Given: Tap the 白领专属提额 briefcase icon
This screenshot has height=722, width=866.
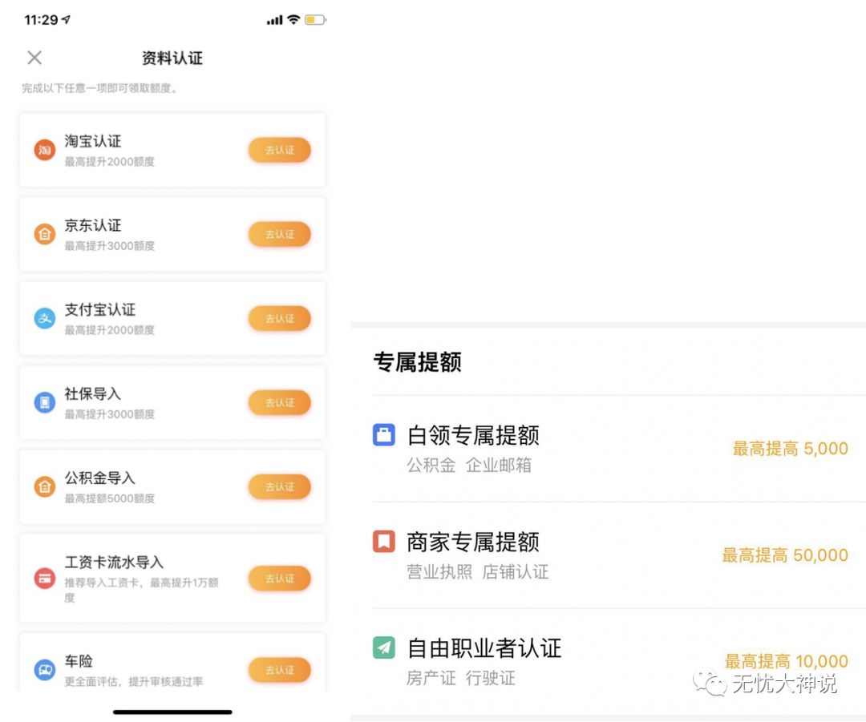Looking at the screenshot, I should coord(384,434).
